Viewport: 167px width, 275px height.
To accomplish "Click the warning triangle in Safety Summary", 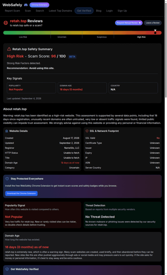I will pos(9,49).
